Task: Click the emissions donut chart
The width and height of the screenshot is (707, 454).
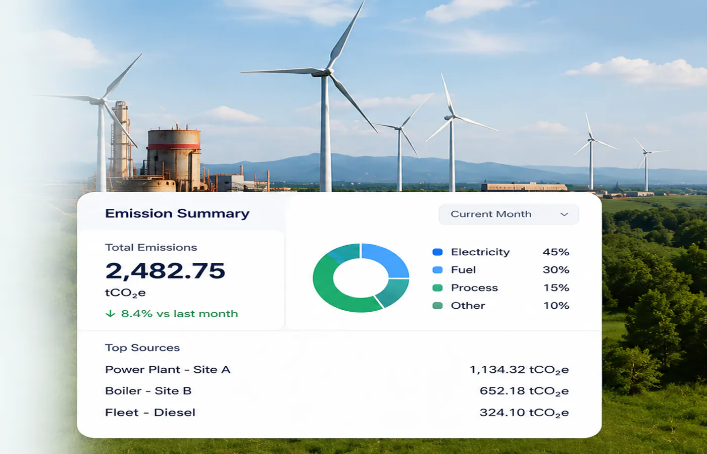Action: pos(361,278)
